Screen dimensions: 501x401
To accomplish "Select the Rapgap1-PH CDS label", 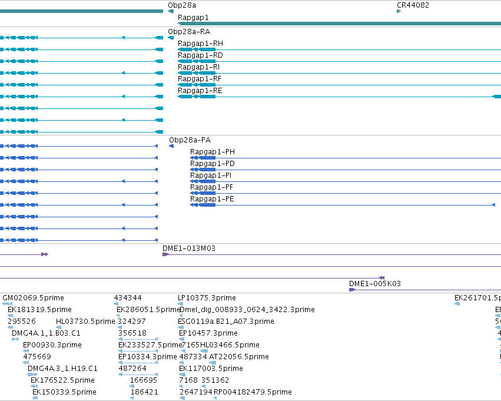I will tap(213, 152).
